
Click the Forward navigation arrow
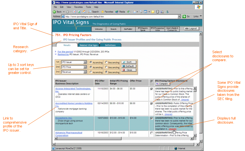(x=67, y=12)
